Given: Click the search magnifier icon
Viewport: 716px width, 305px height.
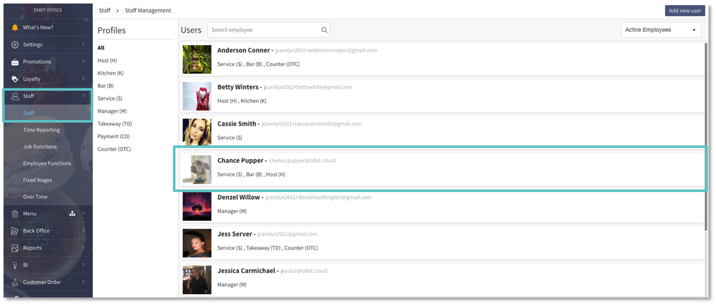Looking at the screenshot, I should (324, 30).
